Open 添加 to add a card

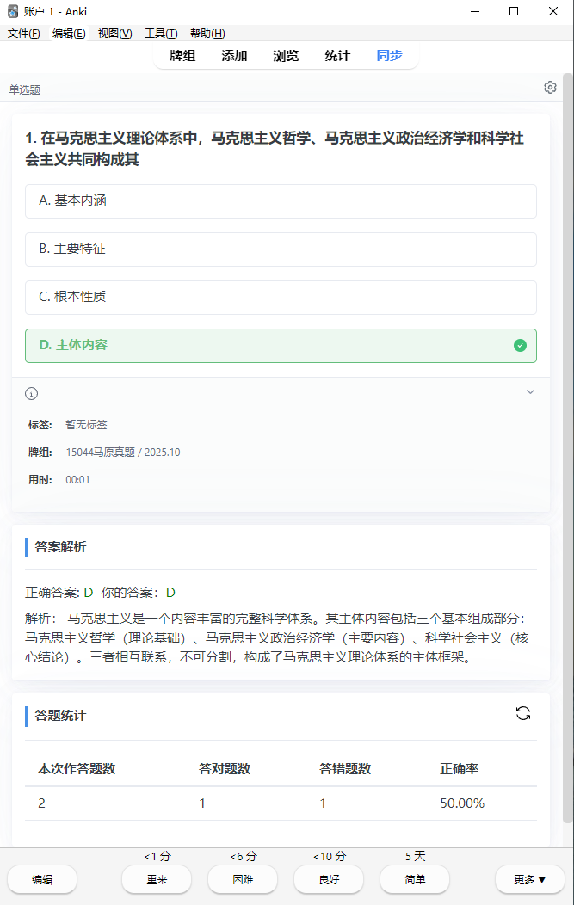(234, 56)
